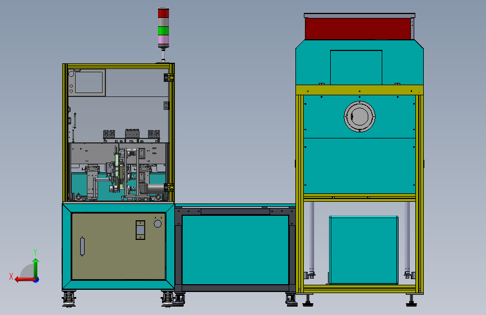The image size is (486, 315).
Task: Select the dark red box atop right machine
Action: 358,29
